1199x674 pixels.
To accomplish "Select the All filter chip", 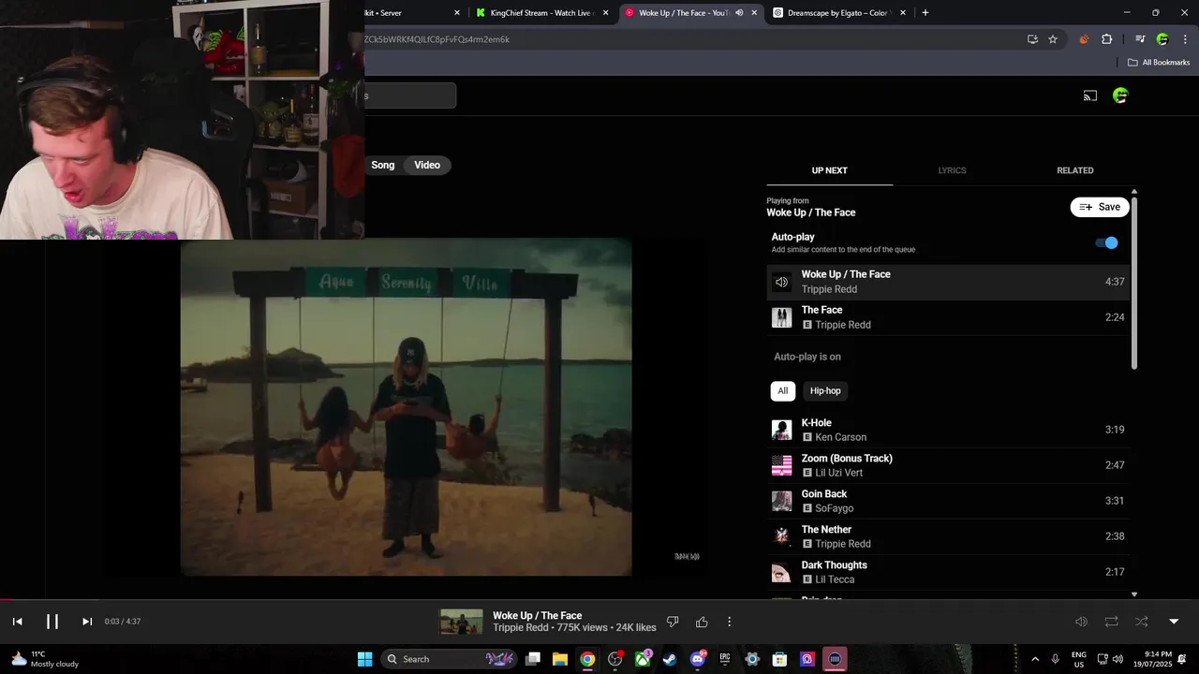I will click(783, 390).
